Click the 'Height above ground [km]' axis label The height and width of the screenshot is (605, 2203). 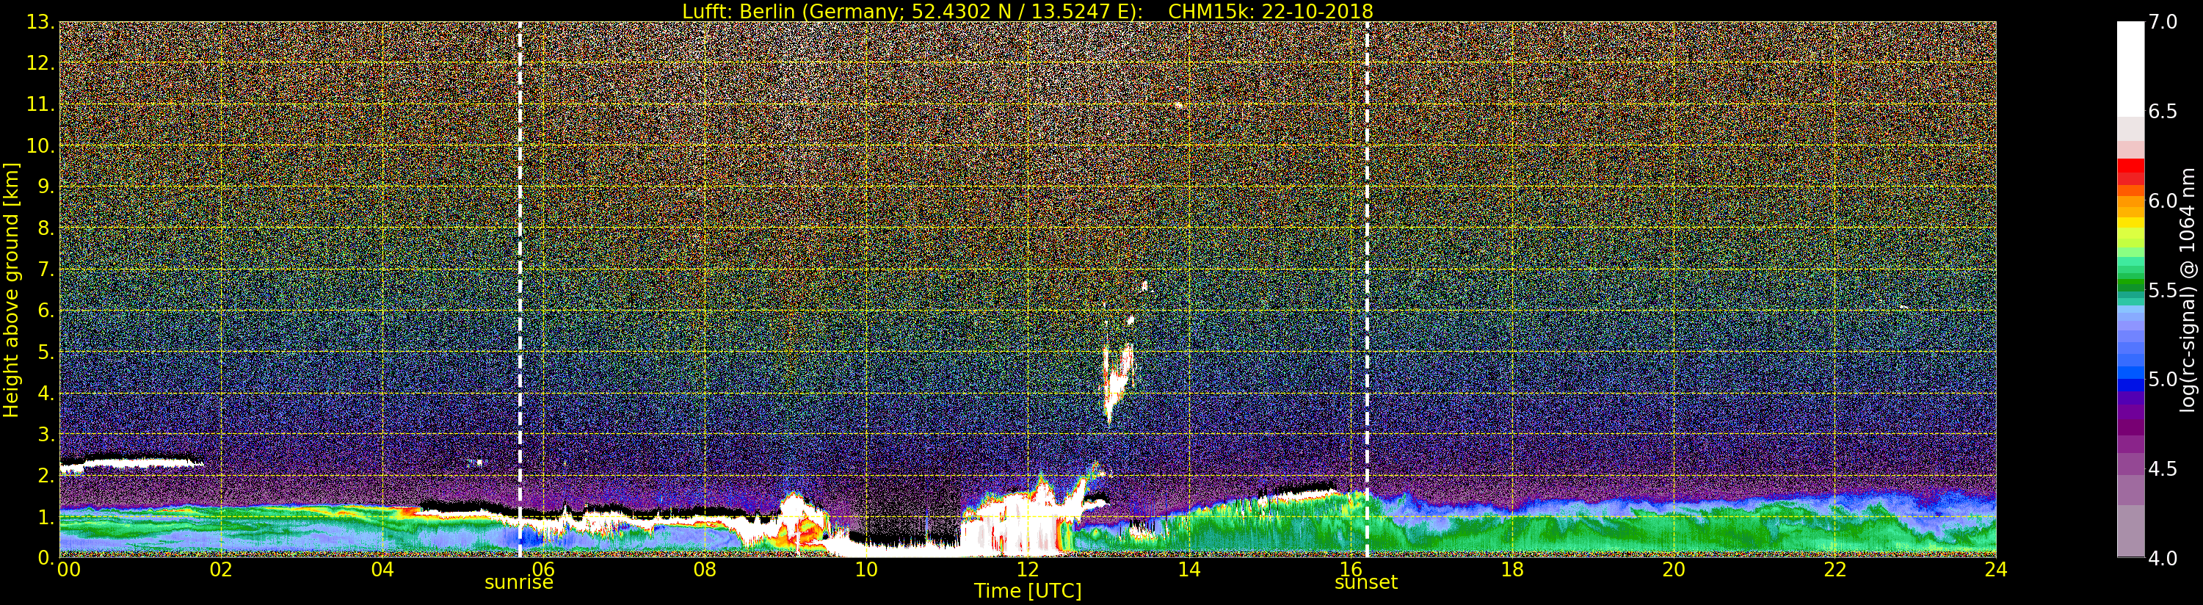[11, 290]
